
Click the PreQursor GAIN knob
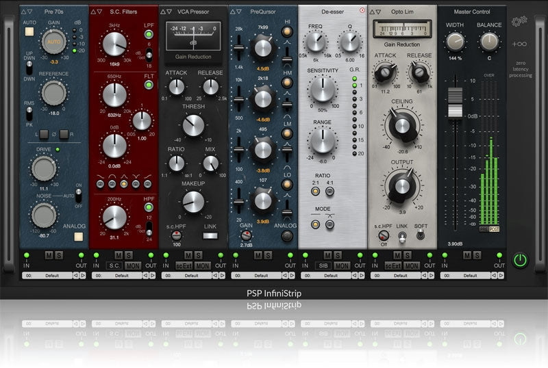pos(246,235)
